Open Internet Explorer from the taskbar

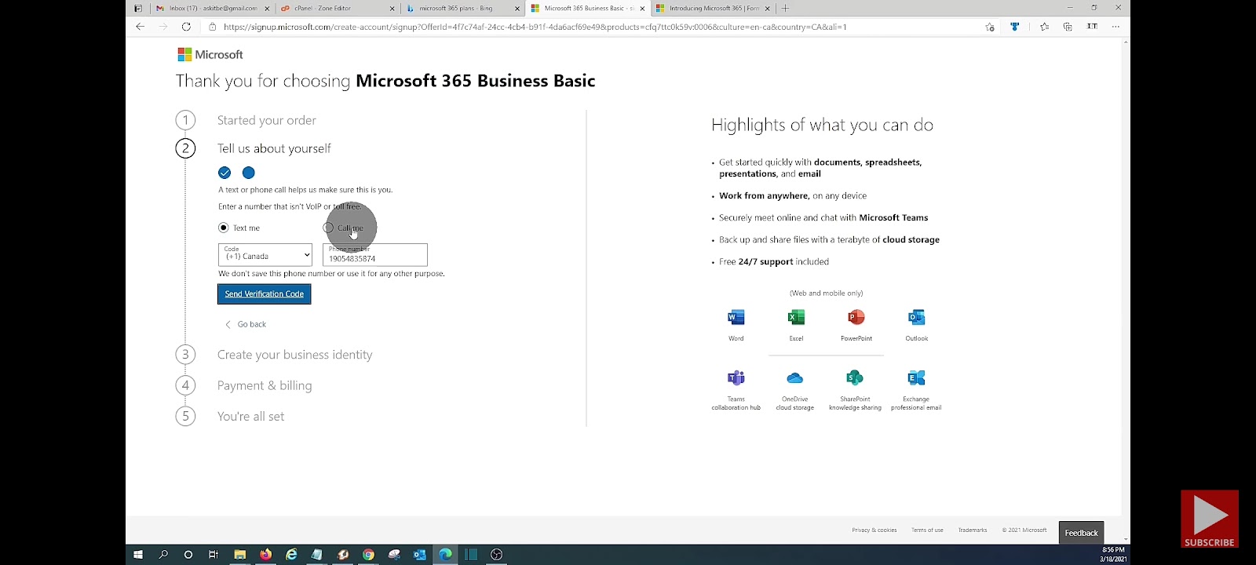coord(291,555)
